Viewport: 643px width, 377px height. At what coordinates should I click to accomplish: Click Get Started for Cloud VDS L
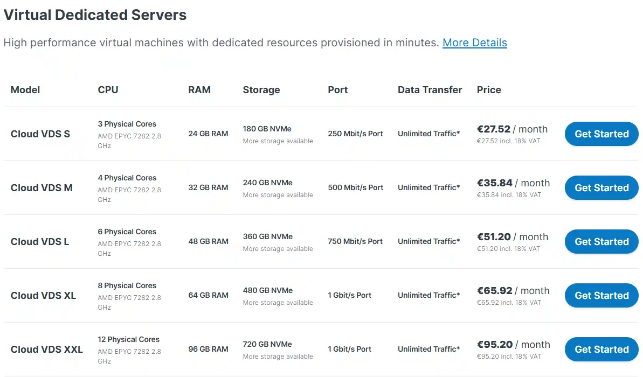(601, 242)
